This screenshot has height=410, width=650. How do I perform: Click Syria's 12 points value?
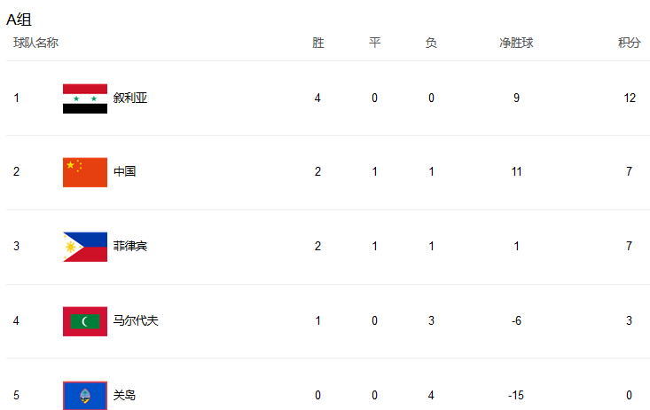click(630, 99)
